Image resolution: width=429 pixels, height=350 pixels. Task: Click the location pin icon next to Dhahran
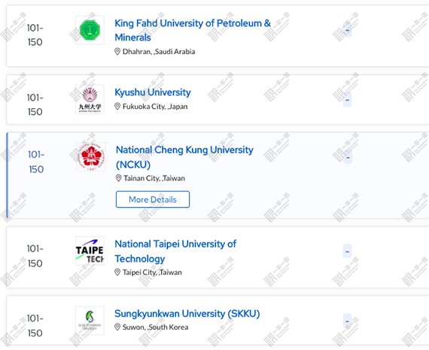point(117,51)
